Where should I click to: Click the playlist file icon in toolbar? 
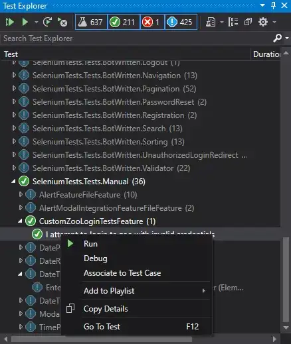(211, 22)
